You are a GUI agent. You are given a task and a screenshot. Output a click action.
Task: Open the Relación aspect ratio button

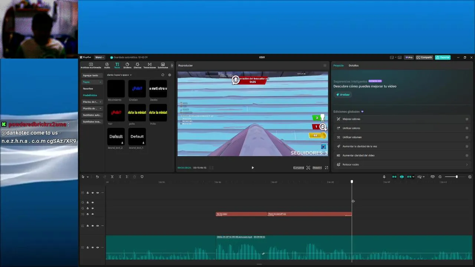(x=317, y=168)
